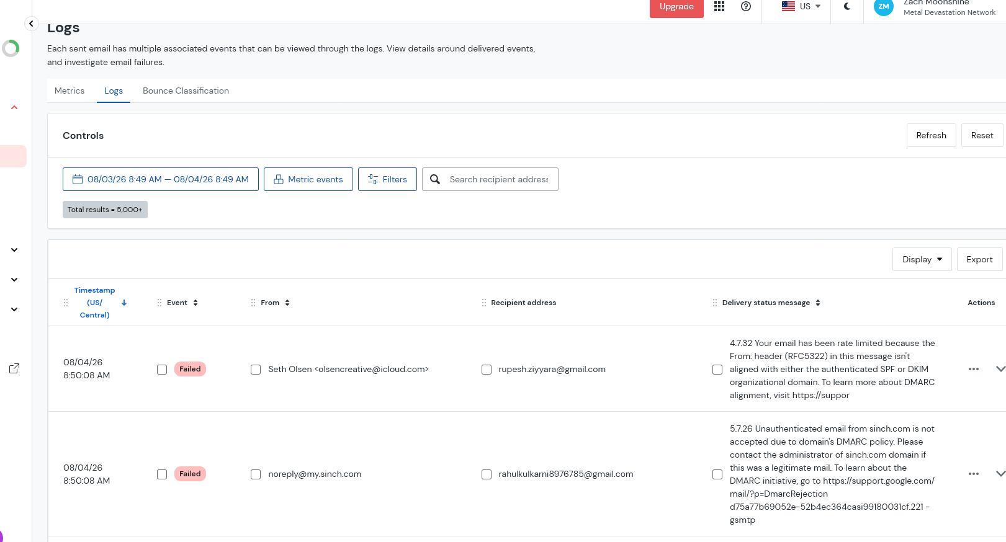Tick the rahulkulkarni8976785@gmail.com checkbox
The image size is (1006, 542).
pos(487,474)
